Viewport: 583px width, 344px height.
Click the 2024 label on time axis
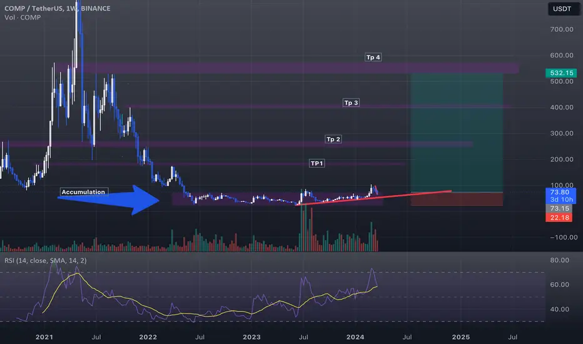355,337
